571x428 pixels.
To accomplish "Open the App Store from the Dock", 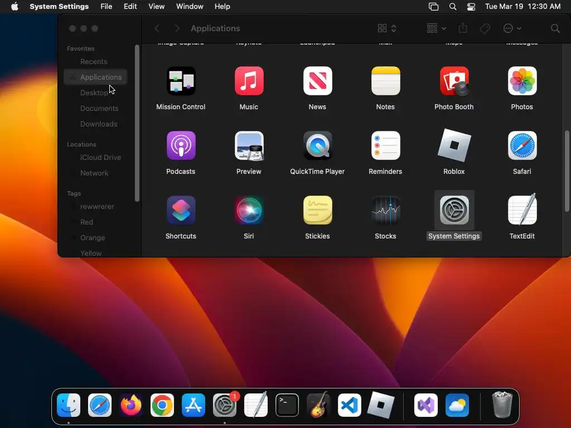I will click(x=193, y=405).
